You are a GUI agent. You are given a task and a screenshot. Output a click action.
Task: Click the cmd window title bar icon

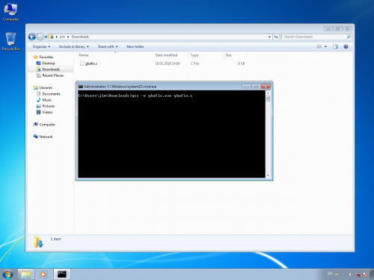(x=81, y=87)
